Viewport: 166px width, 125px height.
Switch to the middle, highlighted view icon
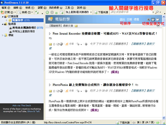coord(153,19)
